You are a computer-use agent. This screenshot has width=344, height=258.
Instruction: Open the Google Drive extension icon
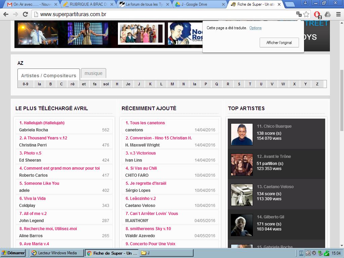pos(328,14)
